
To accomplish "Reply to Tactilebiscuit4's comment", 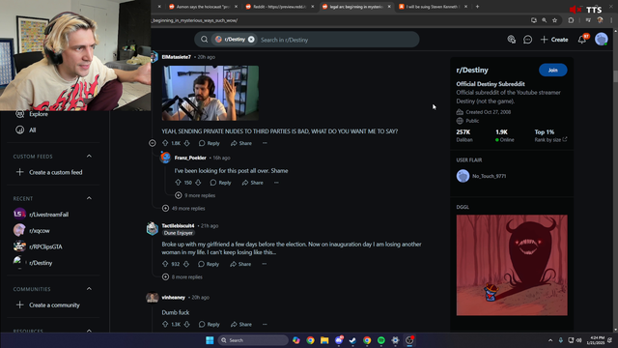I will click(209, 264).
